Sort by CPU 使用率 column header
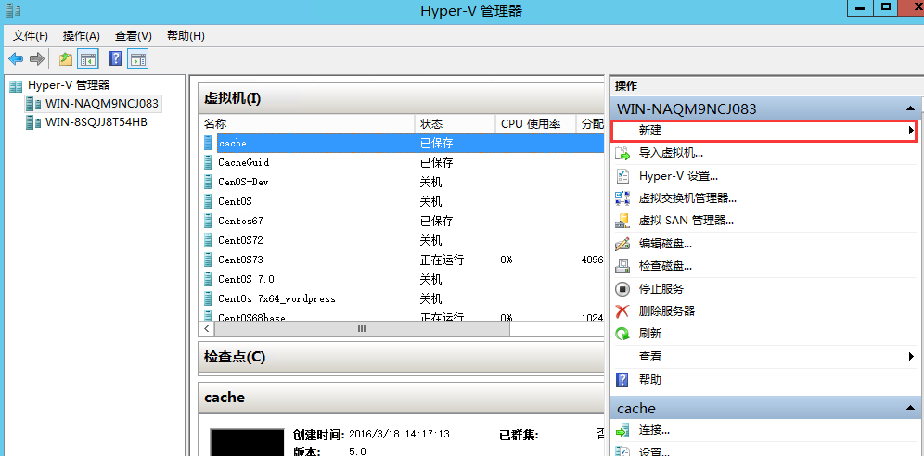Image resolution: width=924 pixels, height=456 pixels. pyautogui.click(x=535, y=124)
